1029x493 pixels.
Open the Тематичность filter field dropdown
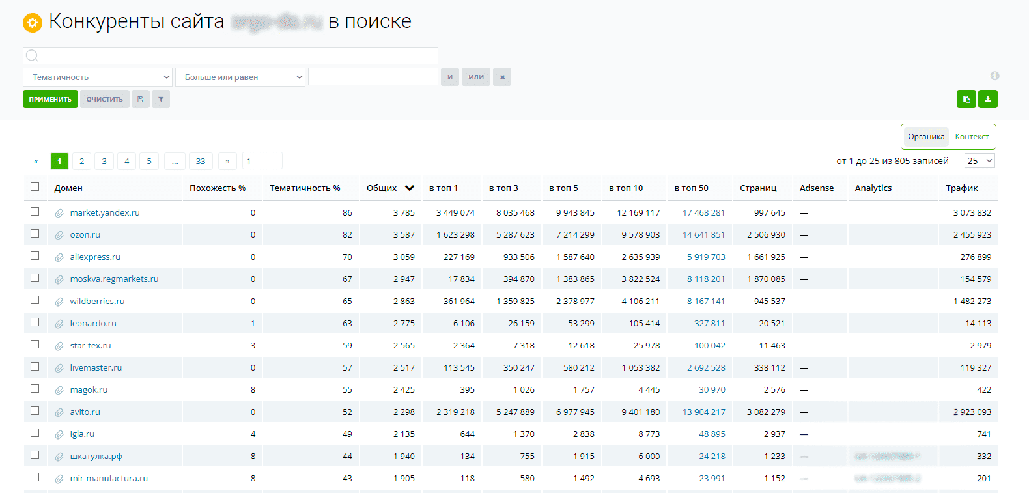[x=98, y=77]
